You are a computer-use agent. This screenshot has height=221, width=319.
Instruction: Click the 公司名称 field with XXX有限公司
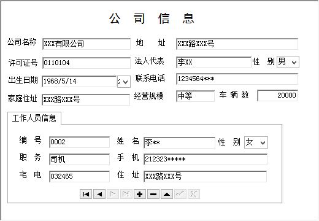(x=86, y=44)
